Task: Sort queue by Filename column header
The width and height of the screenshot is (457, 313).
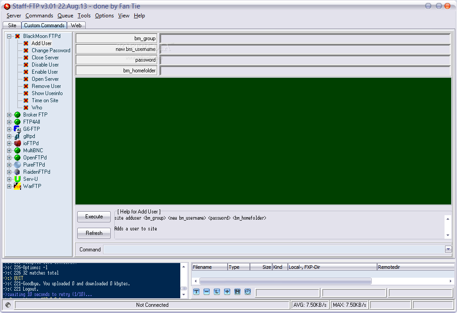Action: tap(210, 267)
